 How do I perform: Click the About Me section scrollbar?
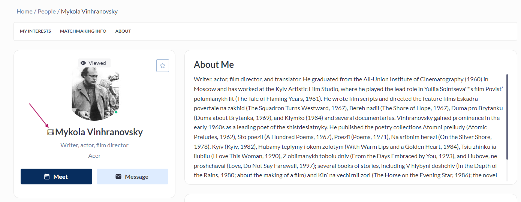(x=507, y=116)
